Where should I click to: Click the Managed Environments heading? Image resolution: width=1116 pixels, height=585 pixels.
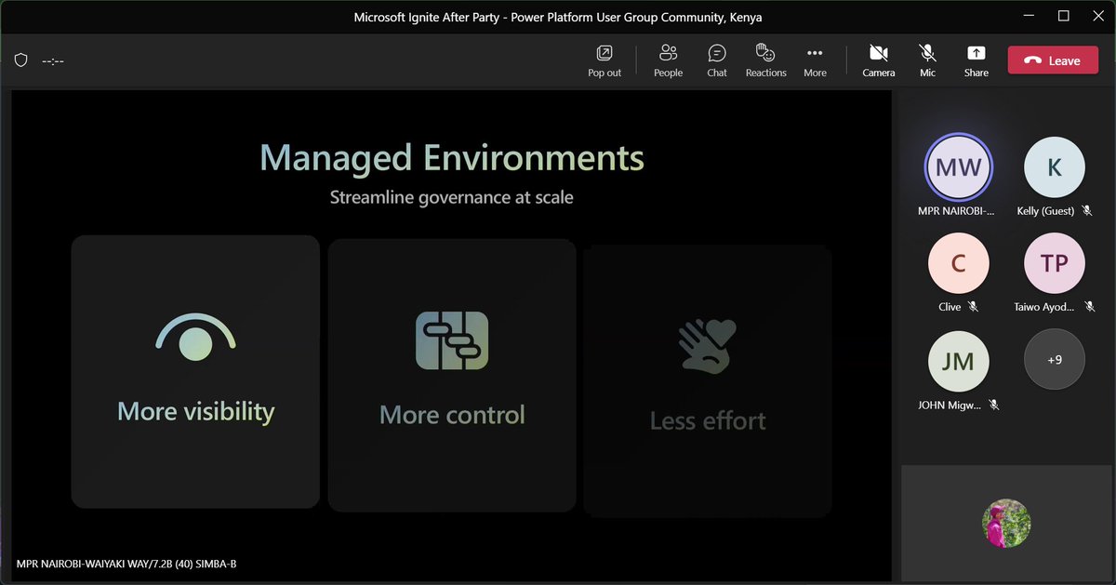click(452, 157)
